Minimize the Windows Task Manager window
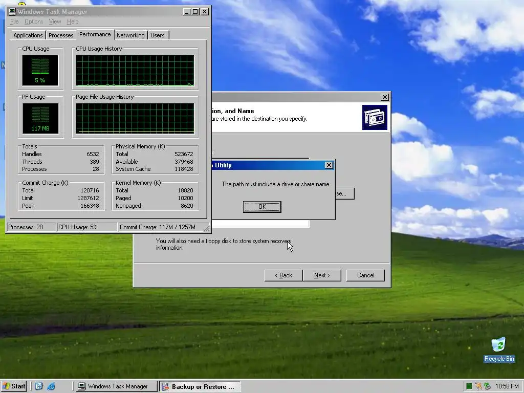 click(187, 12)
